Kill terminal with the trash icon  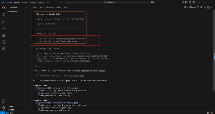[201, 7]
